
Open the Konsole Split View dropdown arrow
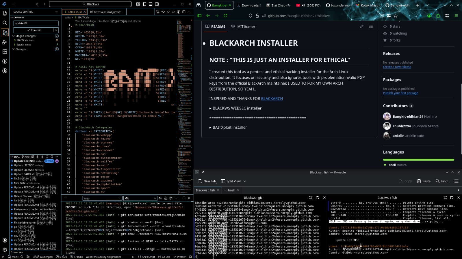click(245, 181)
